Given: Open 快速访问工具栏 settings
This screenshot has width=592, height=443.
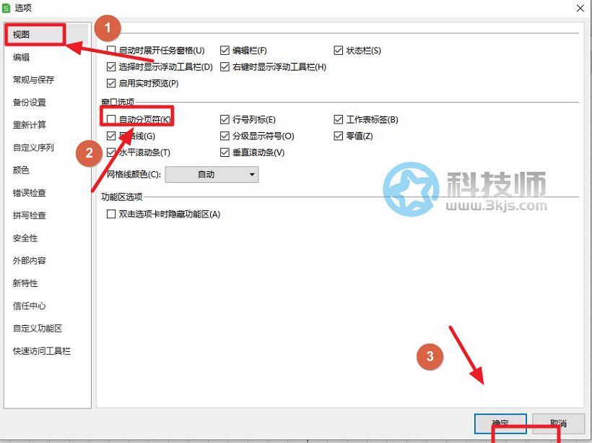Looking at the screenshot, I should click(x=41, y=351).
